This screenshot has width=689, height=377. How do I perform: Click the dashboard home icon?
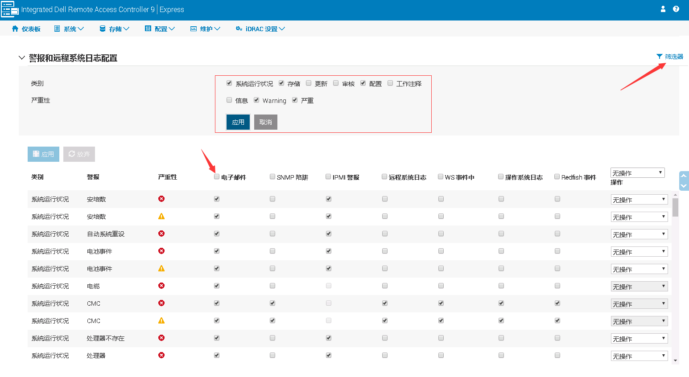[15, 29]
